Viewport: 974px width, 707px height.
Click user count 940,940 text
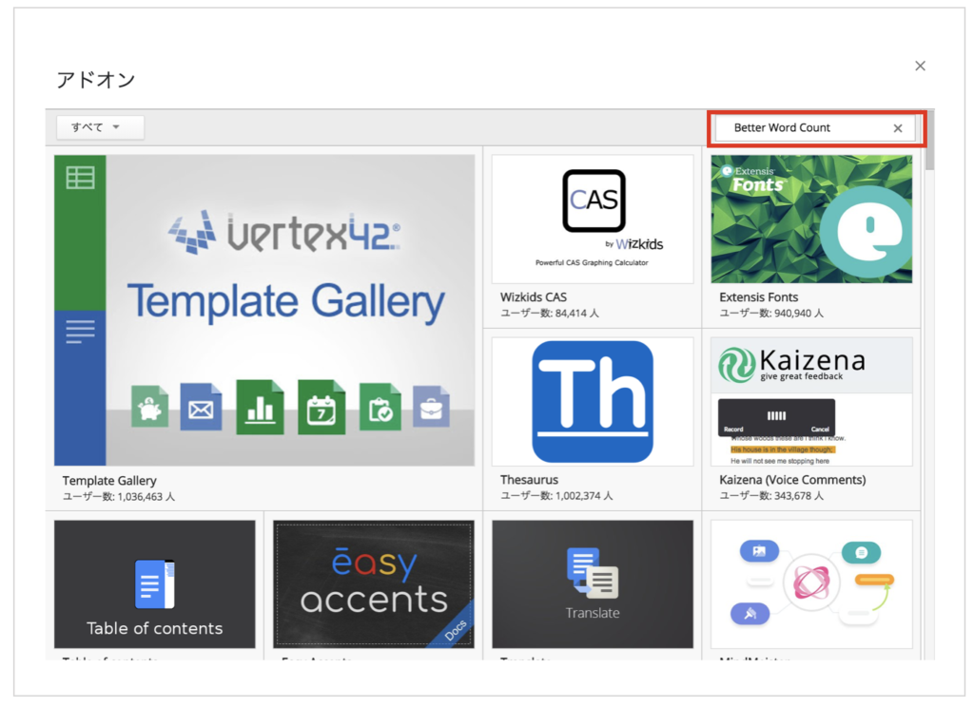click(x=771, y=314)
